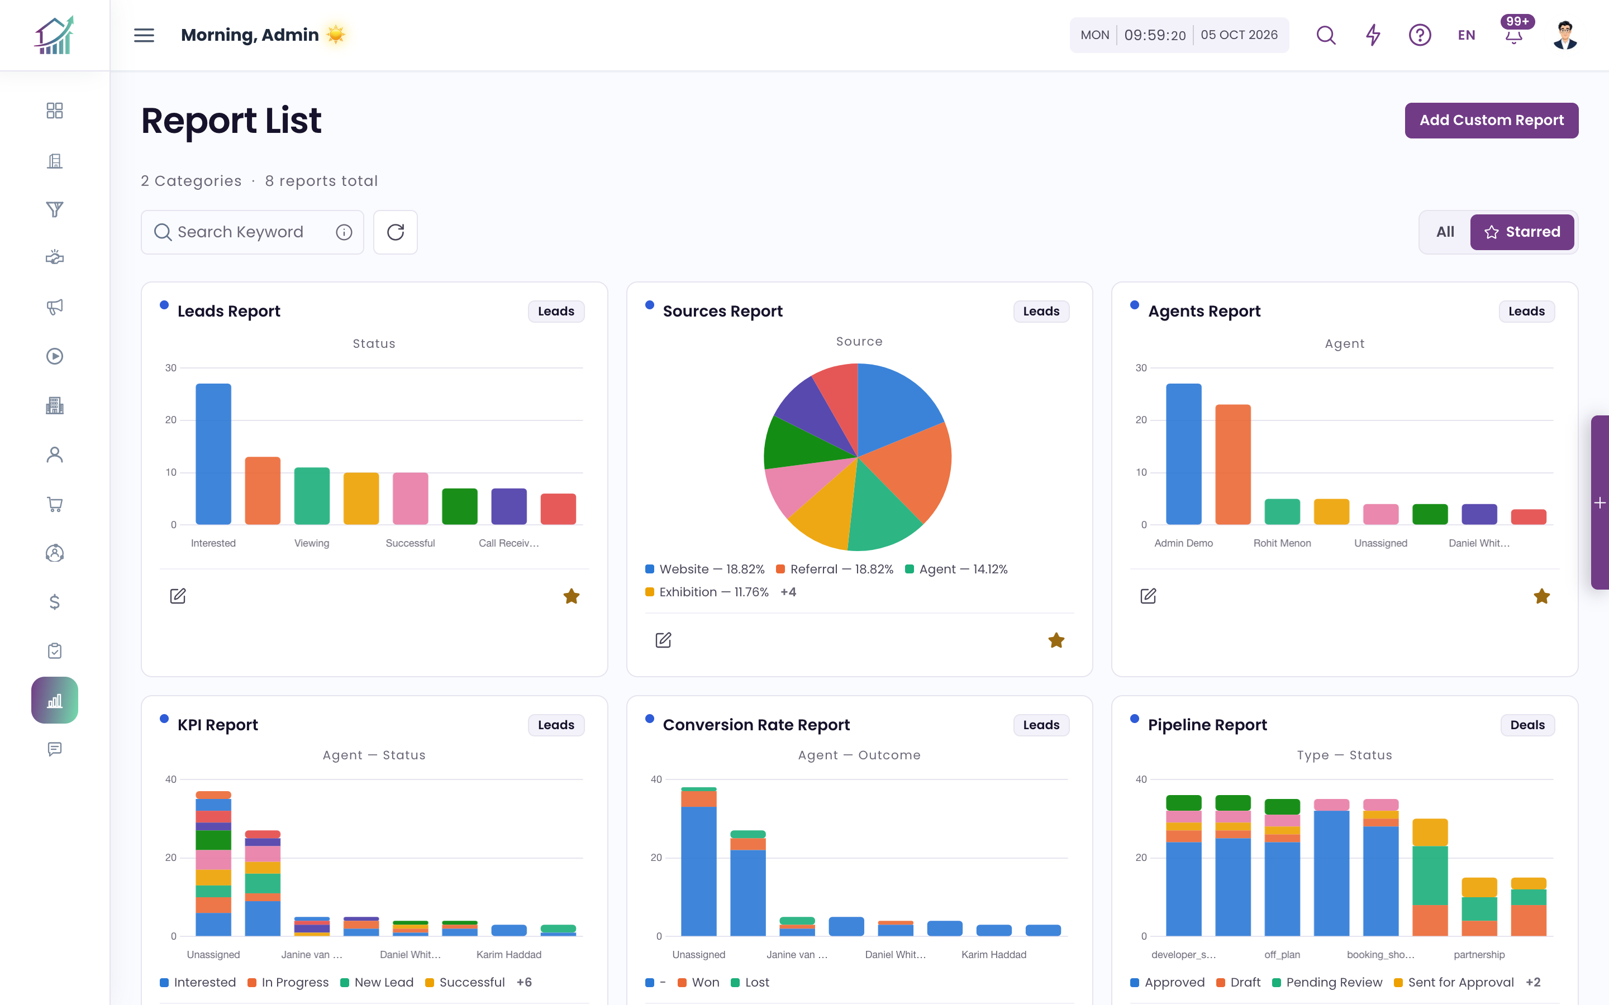Click Add Custom Report button

tap(1491, 120)
